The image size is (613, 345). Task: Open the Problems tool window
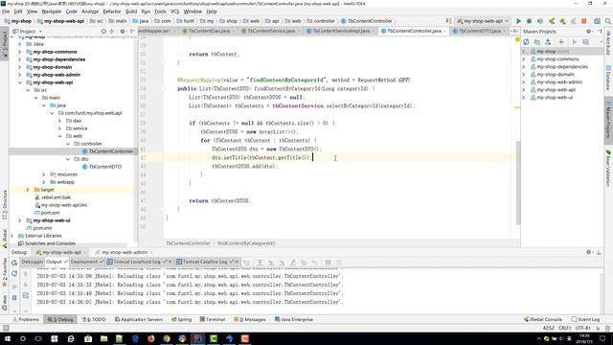tap(26, 319)
